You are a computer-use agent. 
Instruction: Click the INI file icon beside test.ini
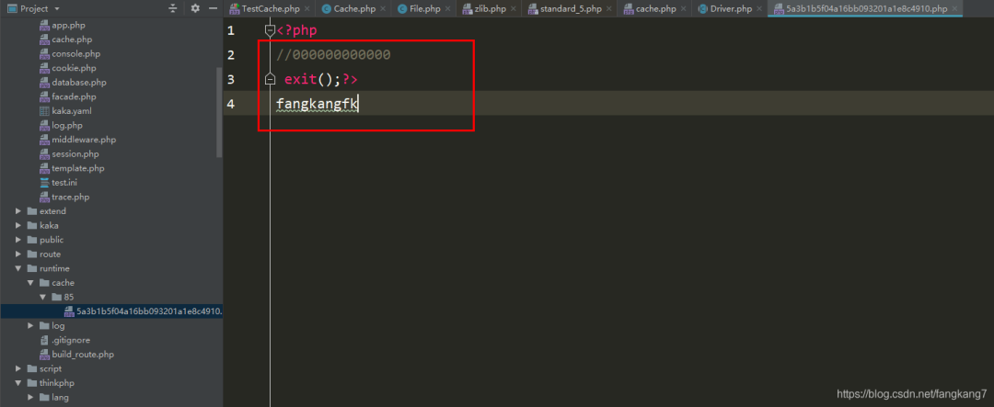pos(44,182)
